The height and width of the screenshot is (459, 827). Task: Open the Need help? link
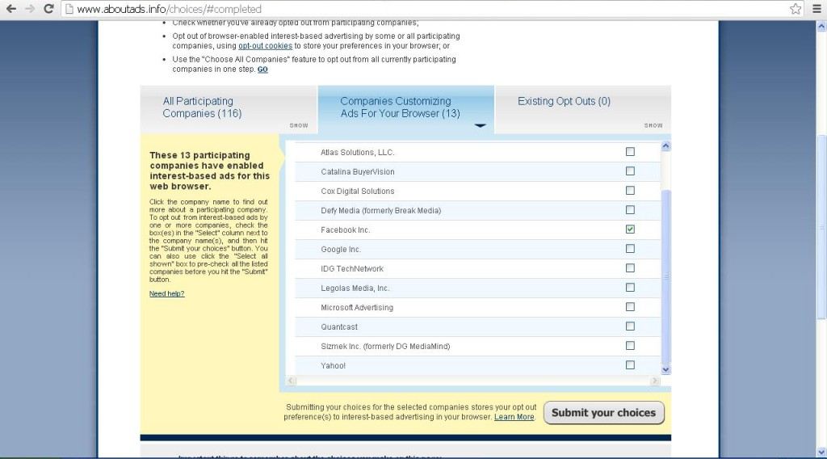pos(166,293)
